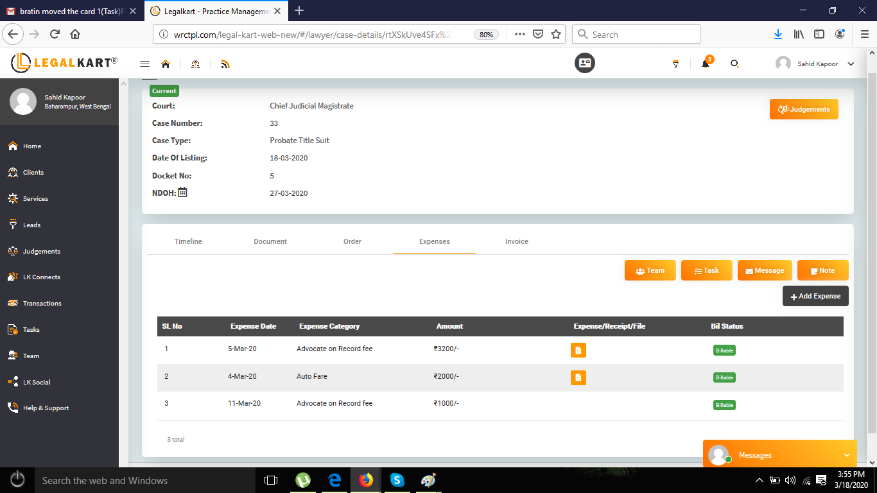Viewport: 877px width, 493px height.
Task: Click the Judgements button
Action: tap(804, 109)
